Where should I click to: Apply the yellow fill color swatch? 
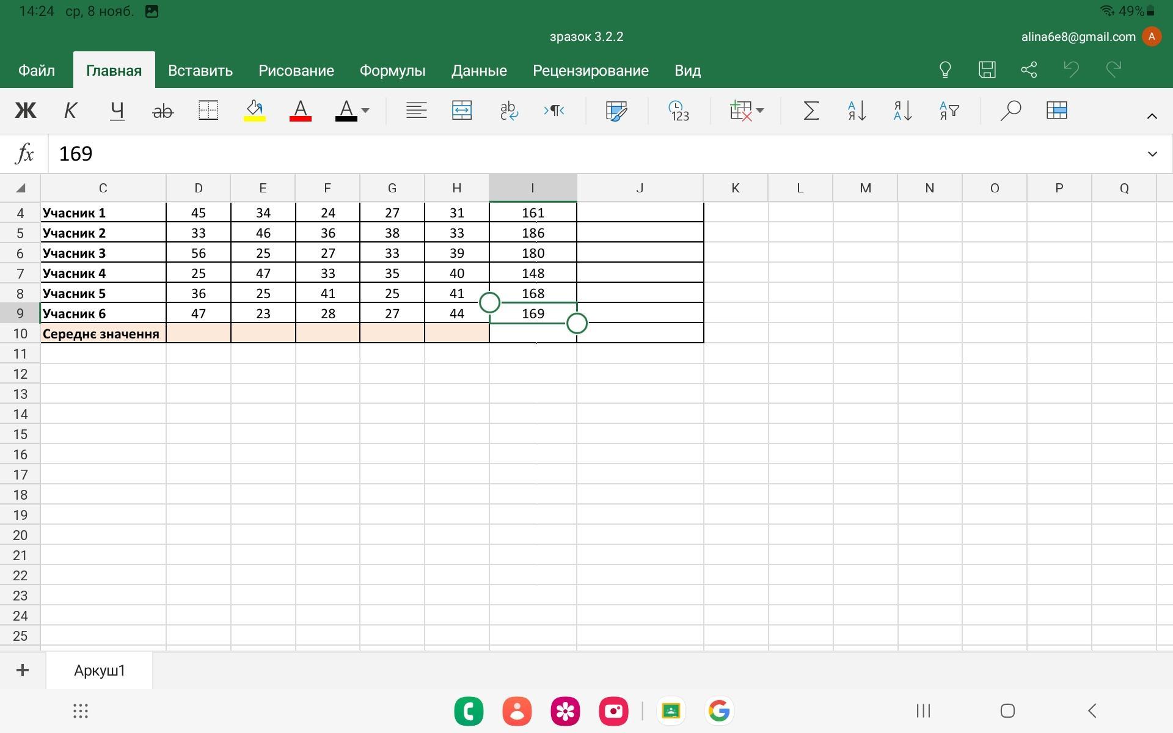pos(254,111)
